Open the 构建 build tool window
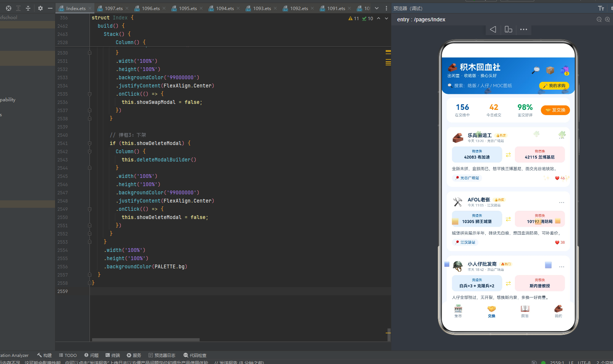 (x=45, y=355)
